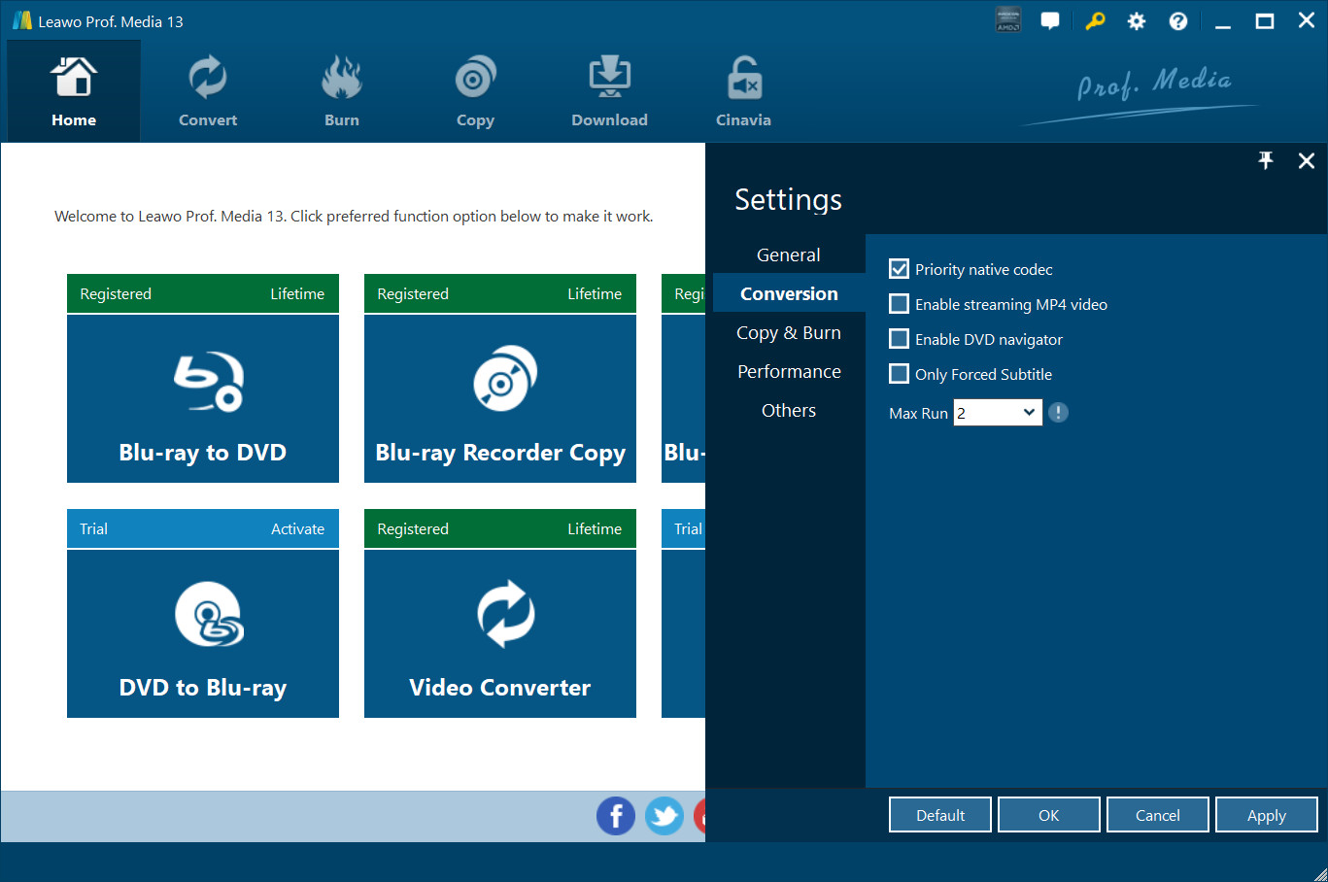This screenshot has width=1328, height=882.
Task: Reset settings with the Default button
Action: click(939, 815)
